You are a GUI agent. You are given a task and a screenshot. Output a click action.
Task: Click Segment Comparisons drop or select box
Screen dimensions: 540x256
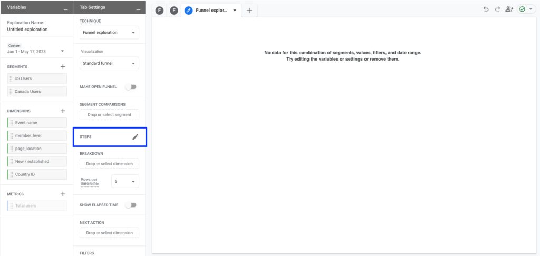[109, 115]
